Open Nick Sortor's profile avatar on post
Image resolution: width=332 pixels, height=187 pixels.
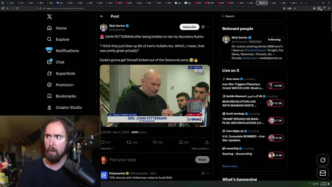103,28
